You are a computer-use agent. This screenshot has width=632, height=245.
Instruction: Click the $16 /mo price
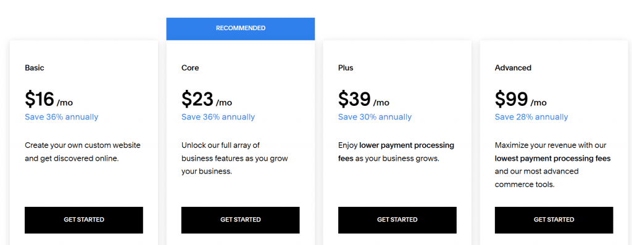49,99
